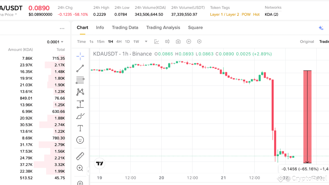Switch to the Info tab

coord(100,27)
